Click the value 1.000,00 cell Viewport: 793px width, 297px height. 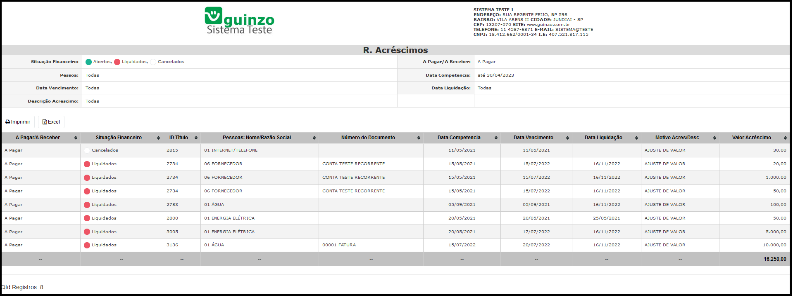click(754, 178)
